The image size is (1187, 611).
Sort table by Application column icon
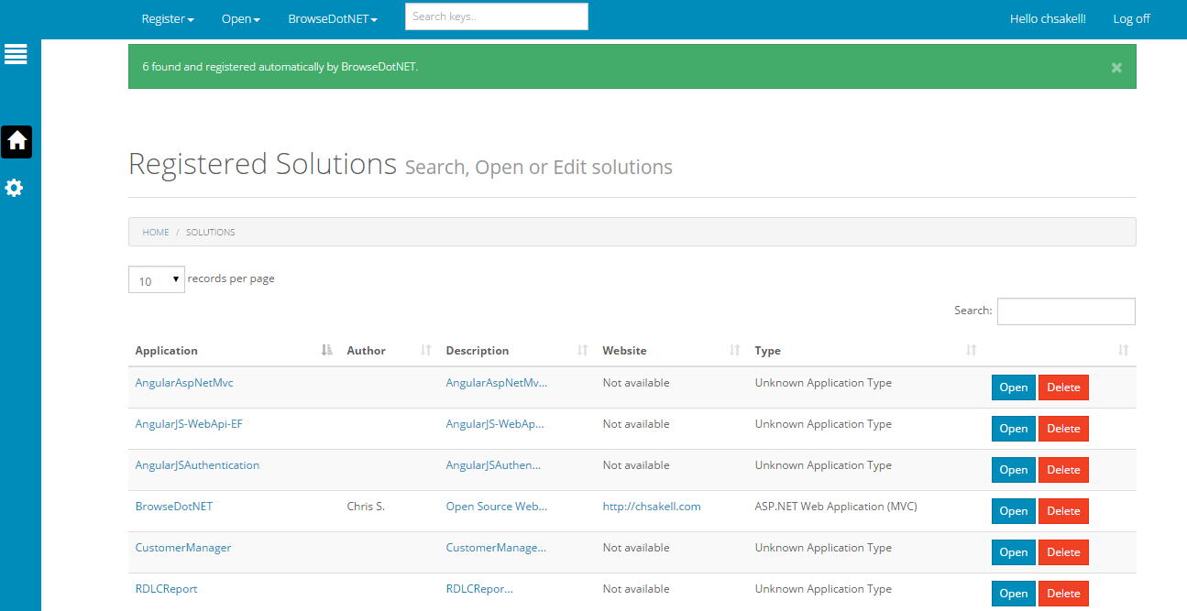327,351
